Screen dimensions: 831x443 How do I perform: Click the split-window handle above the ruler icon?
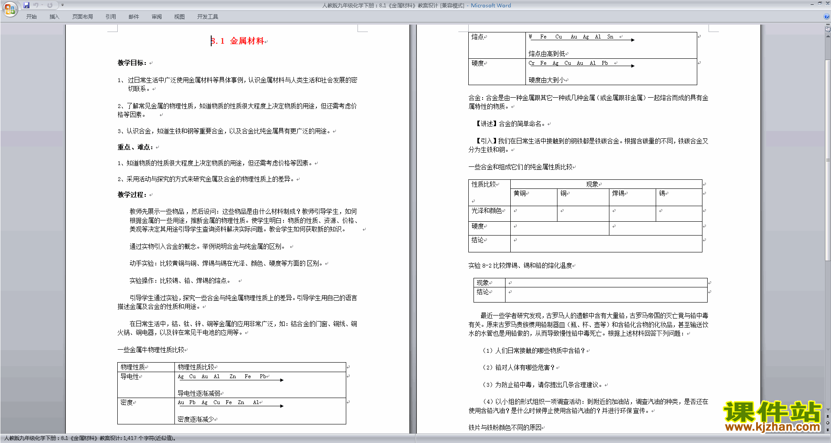click(x=828, y=25)
